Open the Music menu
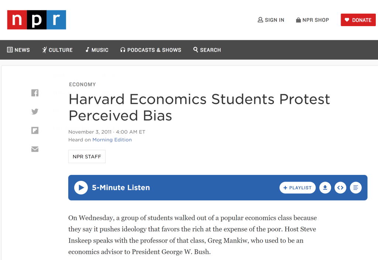Viewport: 378px width, 260px height. tap(97, 50)
